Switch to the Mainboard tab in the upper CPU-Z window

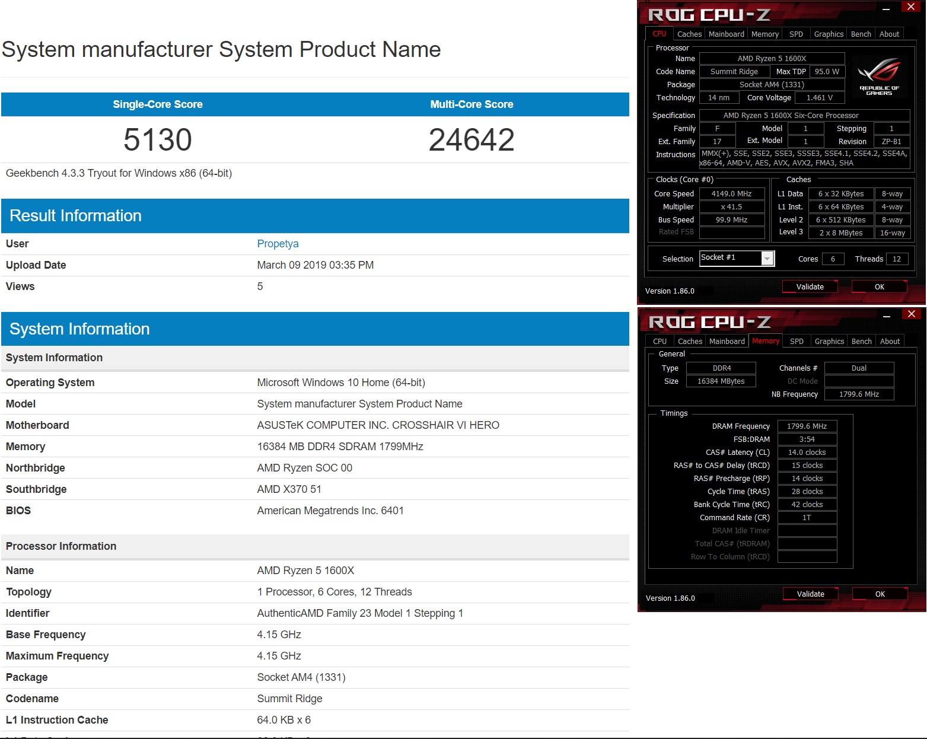pos(726,34)
